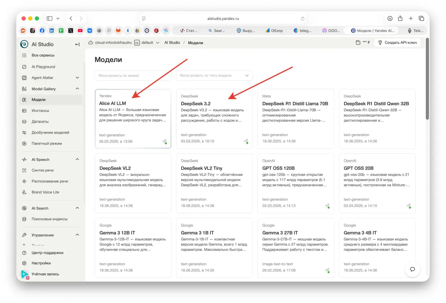
Task: Open the DeepSeek 3.2 model card
Action: (214, 119)
